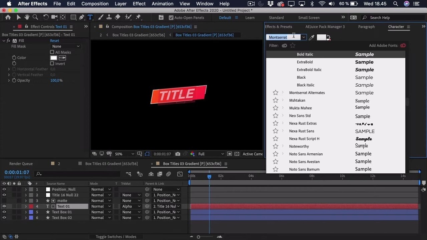Click the Take Snapshot camera icon

point(178,154)
